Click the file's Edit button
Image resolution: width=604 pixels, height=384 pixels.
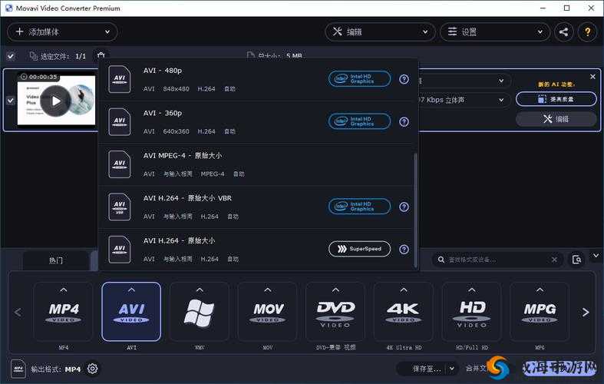pyautogui.click(x=556, y=119)
